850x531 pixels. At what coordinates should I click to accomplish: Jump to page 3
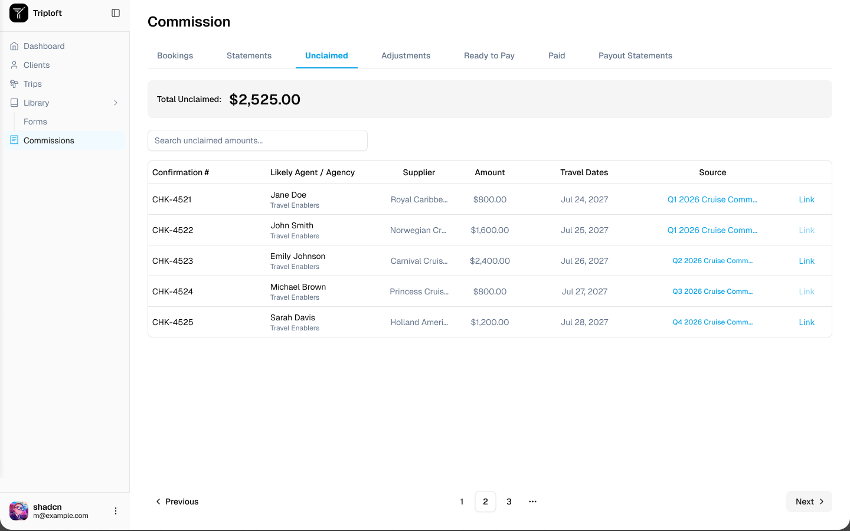coord(509,501)
